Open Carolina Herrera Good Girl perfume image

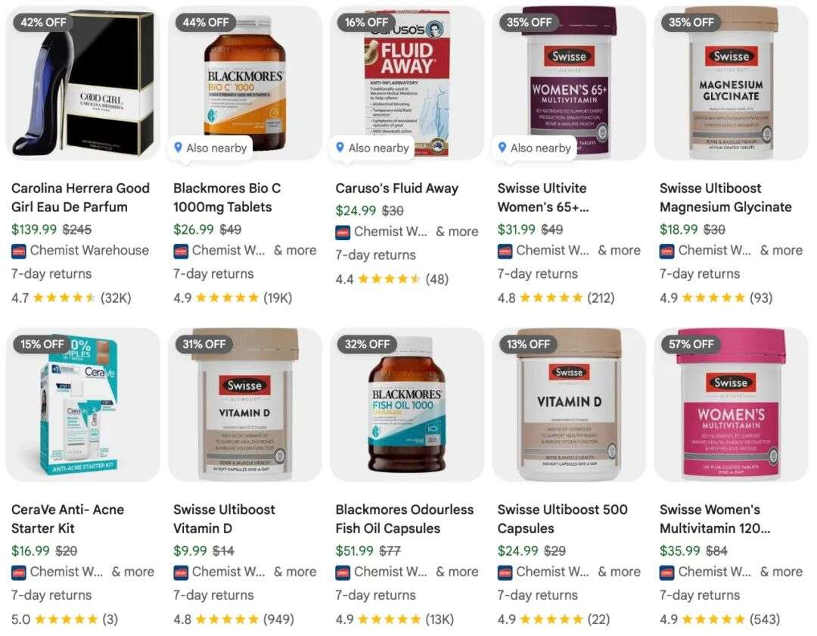pos(83,83)
